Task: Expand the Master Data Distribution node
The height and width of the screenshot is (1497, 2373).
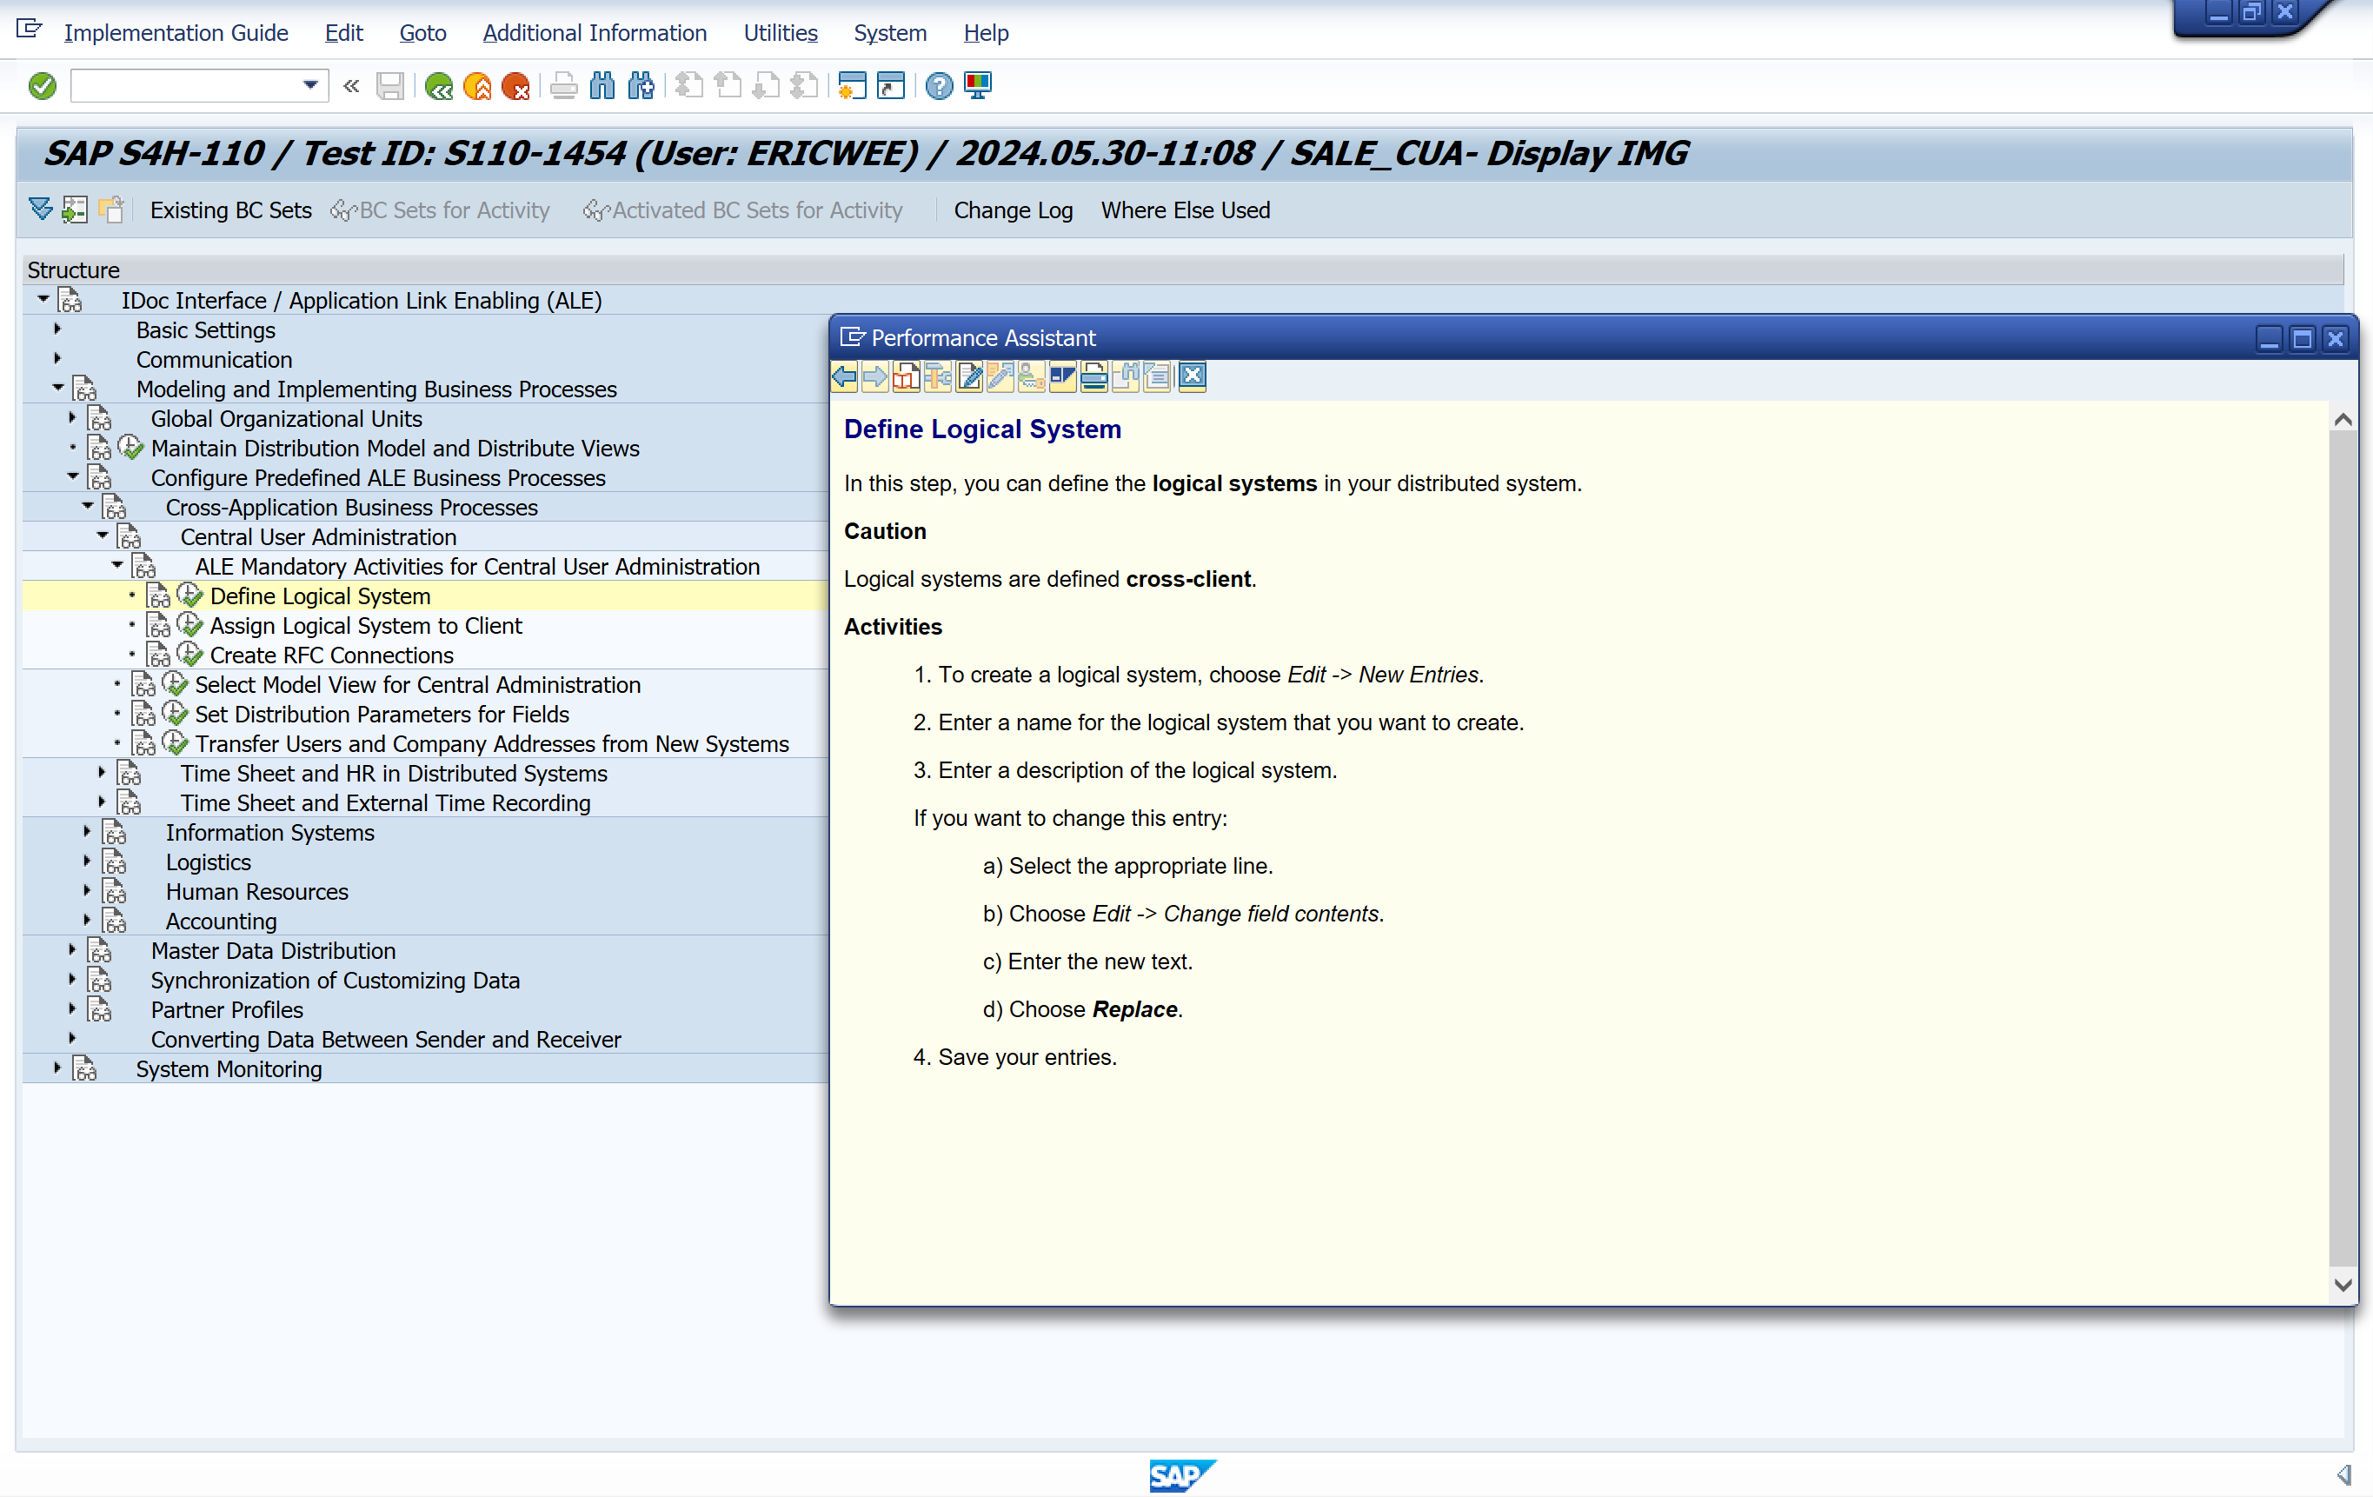Action: pos(72,950)
